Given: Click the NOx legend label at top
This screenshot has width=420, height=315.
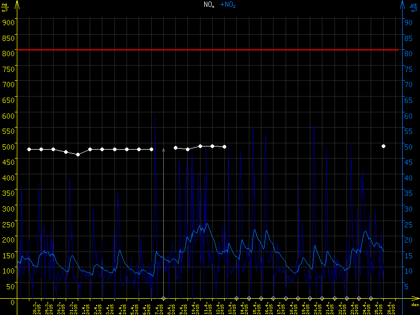Looking at the screenshot, I should 209,5.
